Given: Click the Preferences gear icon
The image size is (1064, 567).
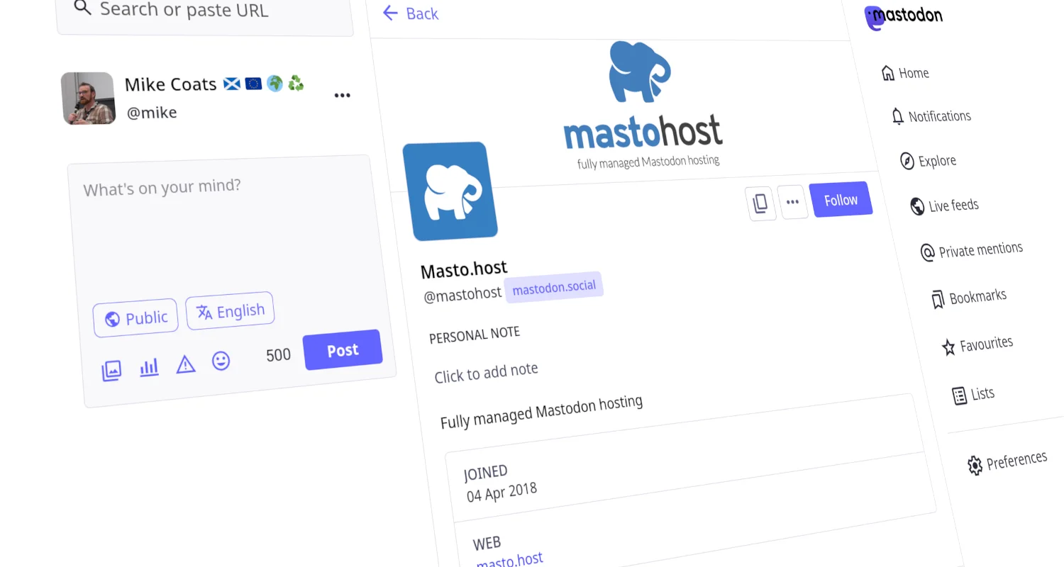Looking at the screenshot, I should (x=975, y=466).
